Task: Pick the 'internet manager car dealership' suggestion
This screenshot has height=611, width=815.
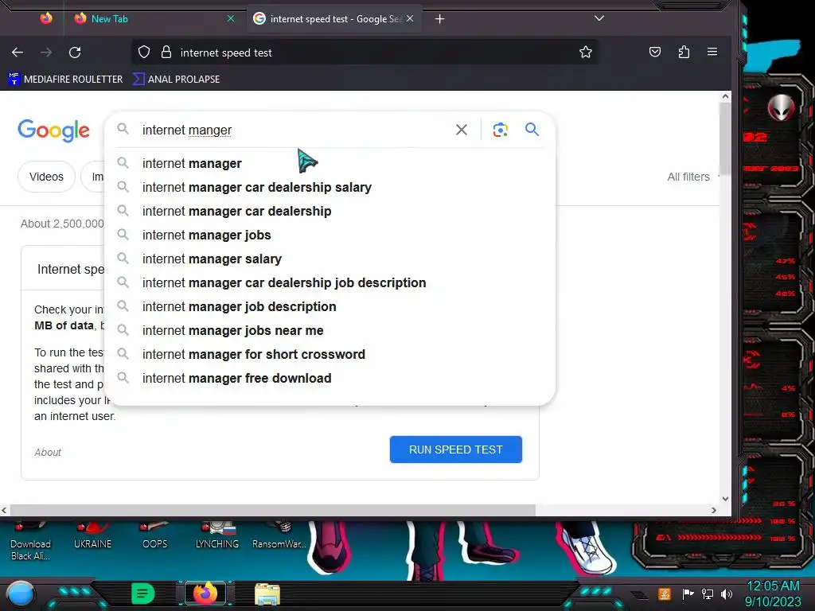Action: 330,211
